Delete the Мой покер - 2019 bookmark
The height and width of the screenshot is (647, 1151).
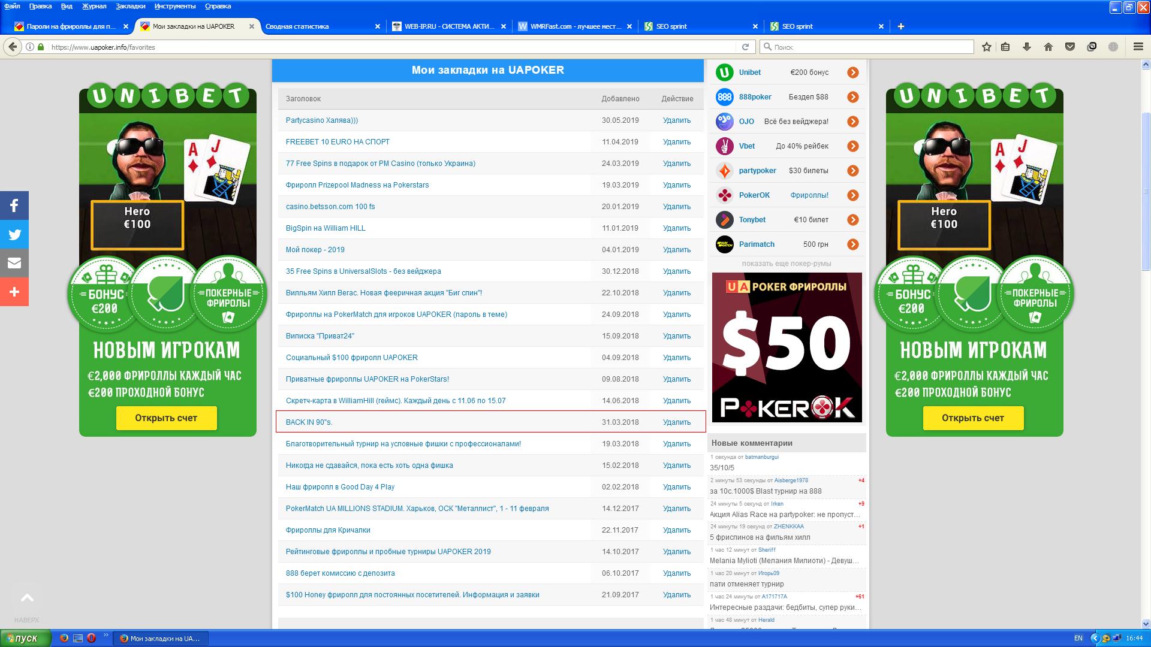[677, 250]
